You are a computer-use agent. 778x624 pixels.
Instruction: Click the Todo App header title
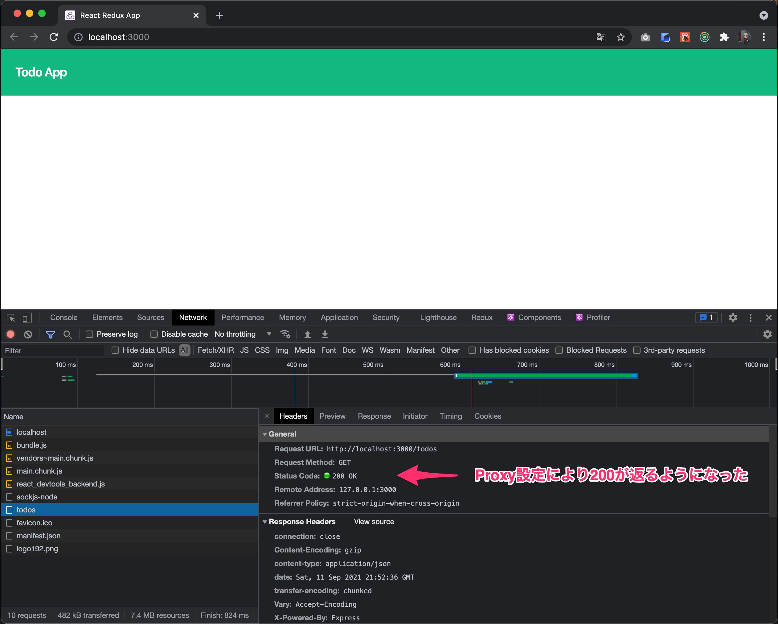41,72
